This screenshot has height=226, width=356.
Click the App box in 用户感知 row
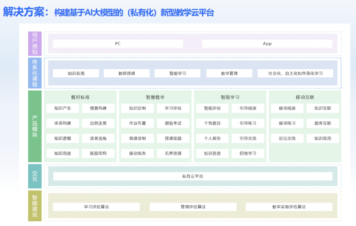pos(267,44)
